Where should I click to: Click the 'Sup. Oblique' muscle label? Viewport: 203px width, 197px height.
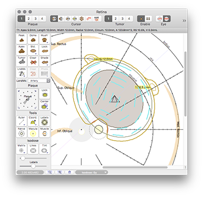(65, 88)
